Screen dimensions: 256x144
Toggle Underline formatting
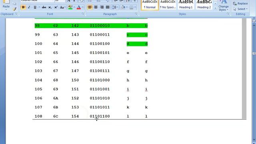tap(35, 7)
